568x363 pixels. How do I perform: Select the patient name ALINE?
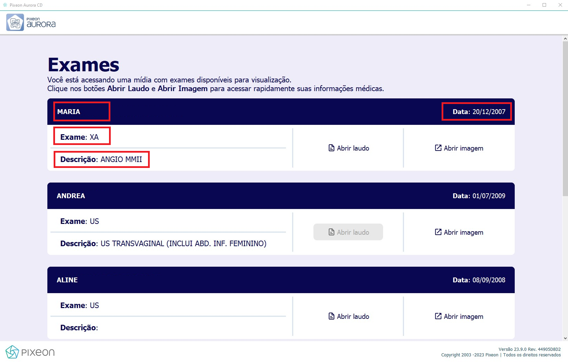pyautogui.click(x=67, y=280)
